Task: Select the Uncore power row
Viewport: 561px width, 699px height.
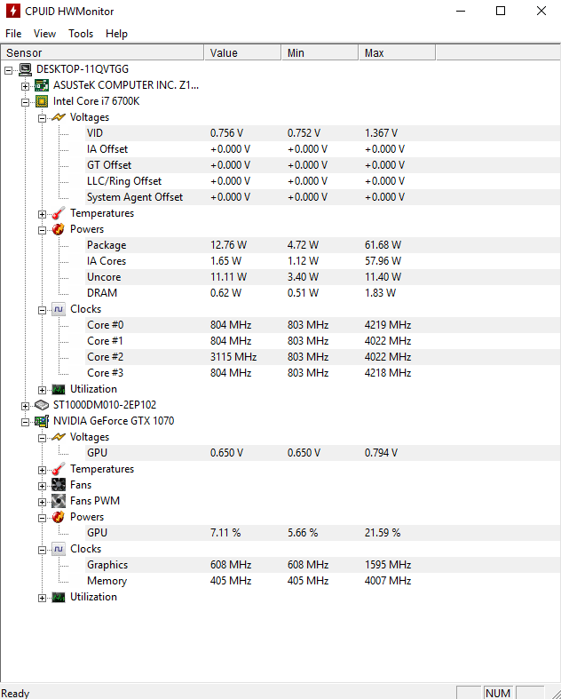Action: click(322, 277)
